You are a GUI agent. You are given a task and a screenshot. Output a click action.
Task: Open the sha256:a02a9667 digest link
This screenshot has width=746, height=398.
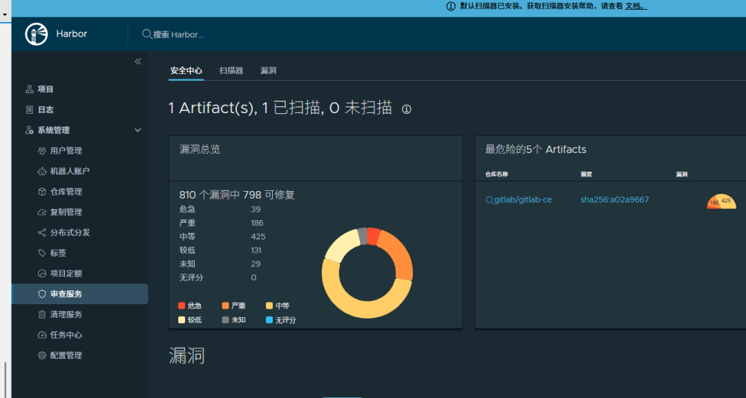615,200
